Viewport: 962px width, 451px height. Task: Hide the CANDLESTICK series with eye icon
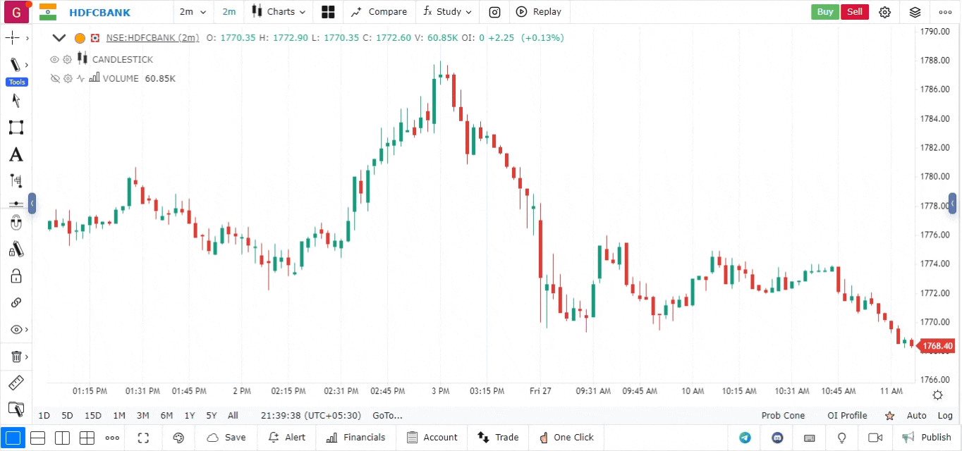pos(54,60)
